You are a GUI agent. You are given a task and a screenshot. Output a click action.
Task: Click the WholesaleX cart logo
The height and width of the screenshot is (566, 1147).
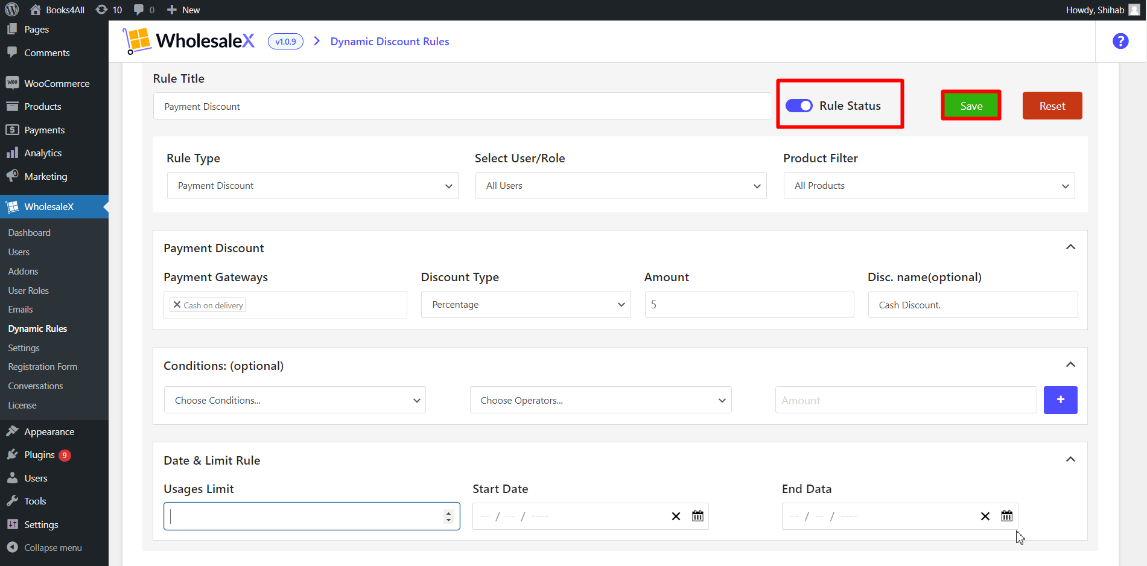point(136,41)
